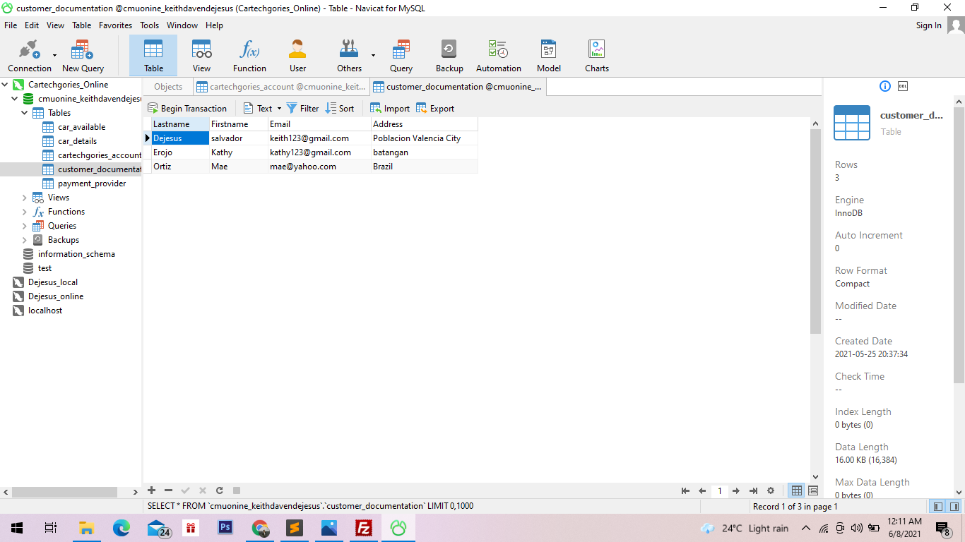Click the add record plus icon
Screen dimensions: 965x542
[151, 490]
